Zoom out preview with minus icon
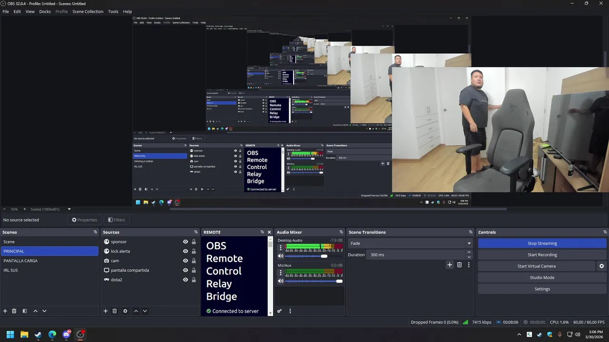Viewport: 609px width, 342px height. point(5,209)
